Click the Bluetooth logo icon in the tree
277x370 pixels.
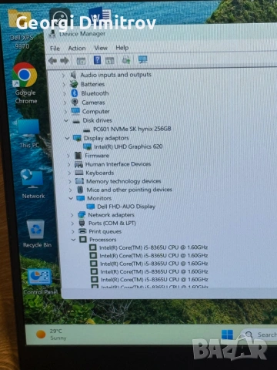(75, 93)
